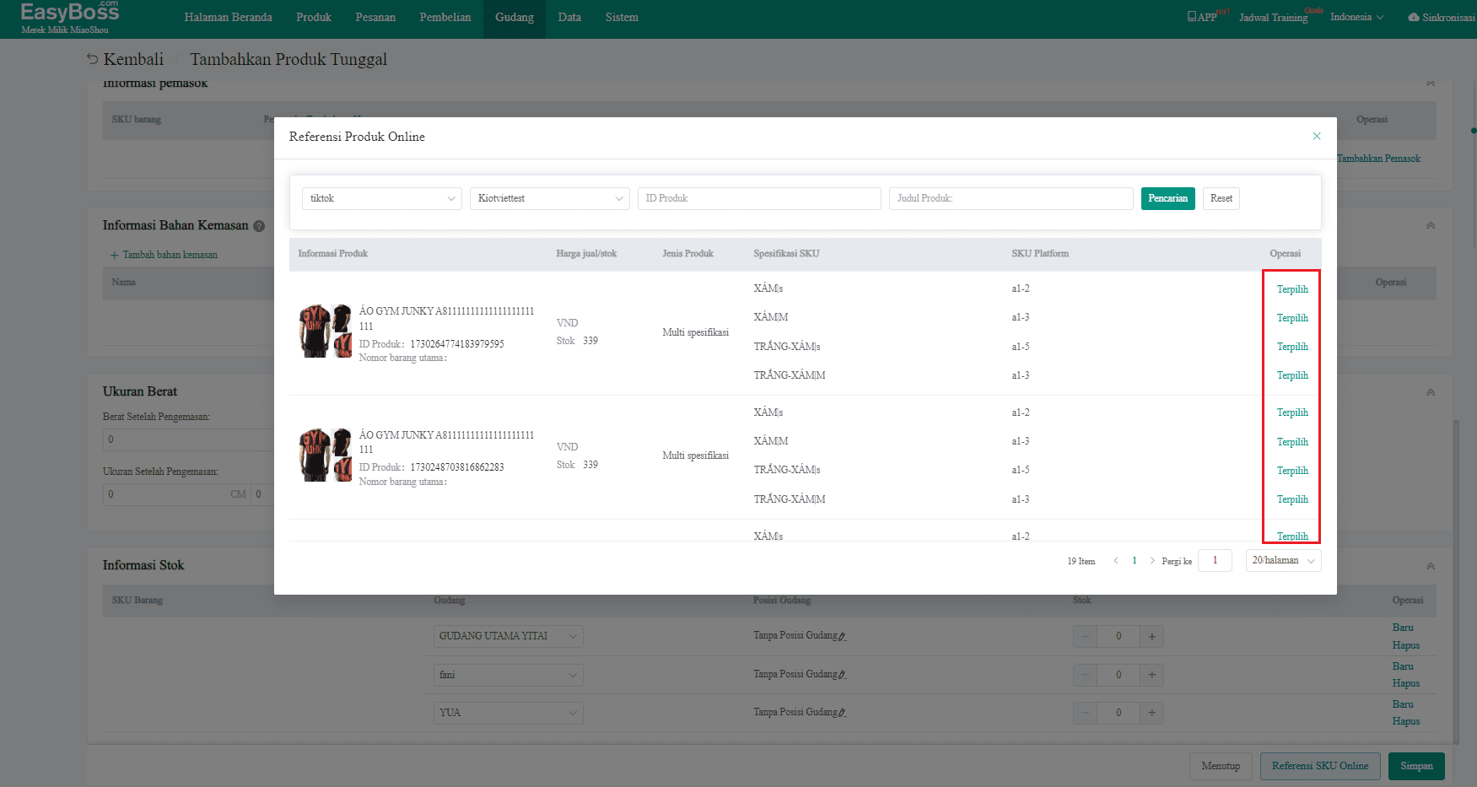The image size is (1477, 787).
Task: Open GUDANG UTAMA YITAI warehouse dropdown
Action: click(x=509, y=636)
